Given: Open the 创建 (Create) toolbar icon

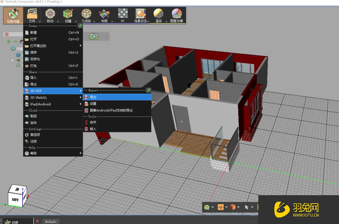Looking at the screenshot, I should point(68,14).
